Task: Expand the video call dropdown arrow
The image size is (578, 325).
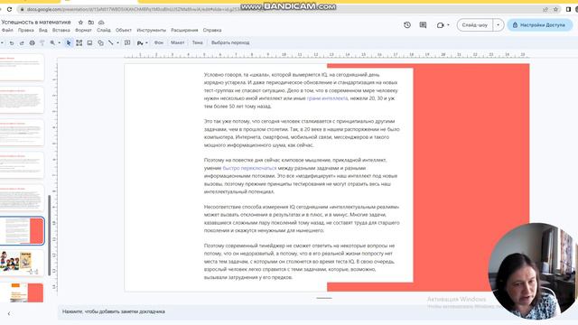Action: tap(448, 25)
